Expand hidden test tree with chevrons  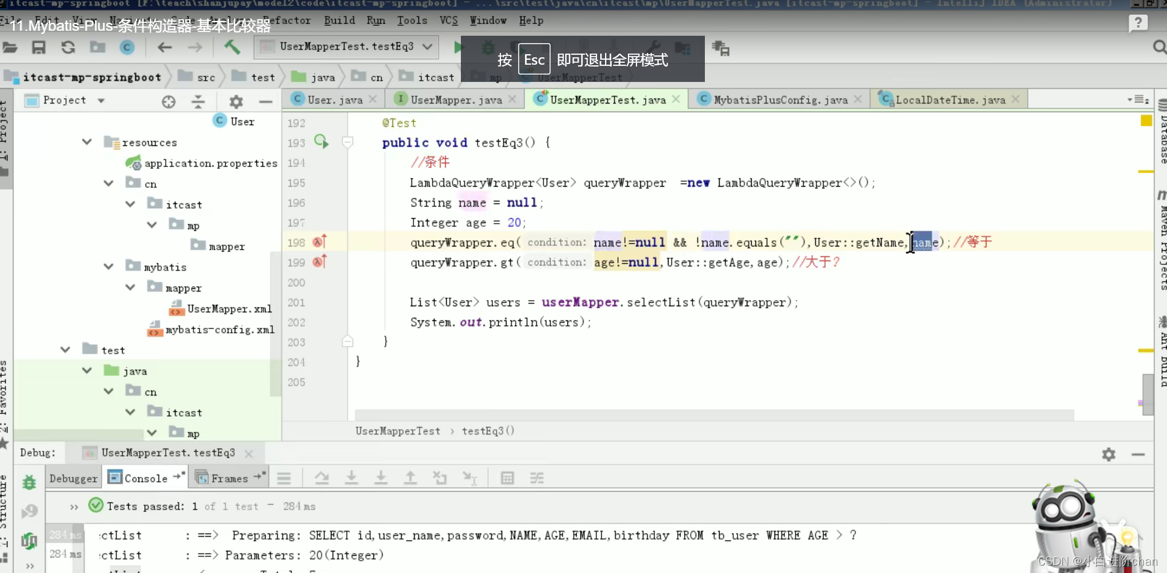tap(74, 507)
